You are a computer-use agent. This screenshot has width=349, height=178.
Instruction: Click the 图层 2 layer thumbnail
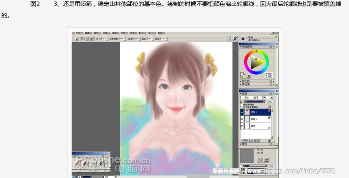(247, 112)
